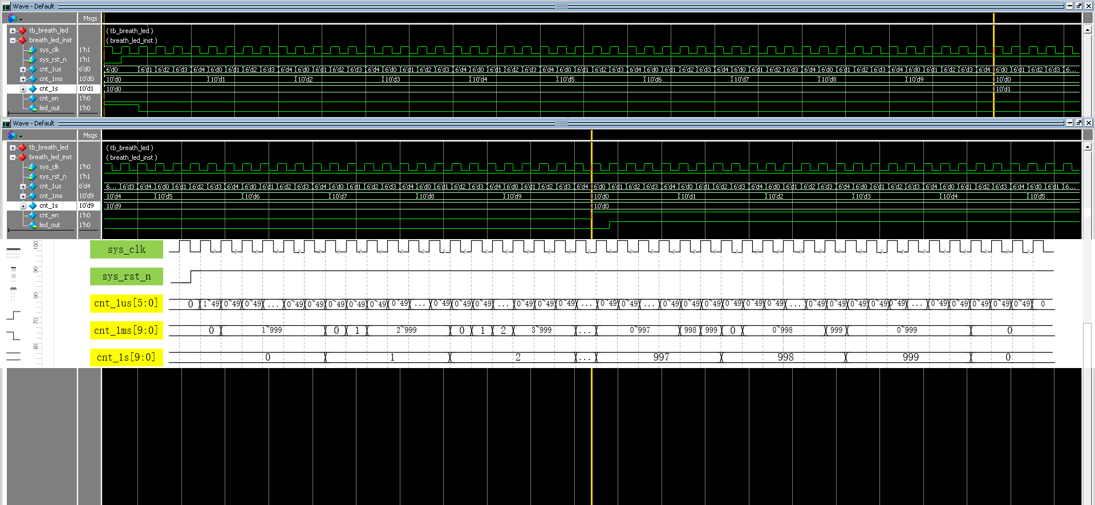Click 10'd9 value of cnt_1ms in lower window
Viewport: 1095px width, 505px height.
[x=86, y=196]
